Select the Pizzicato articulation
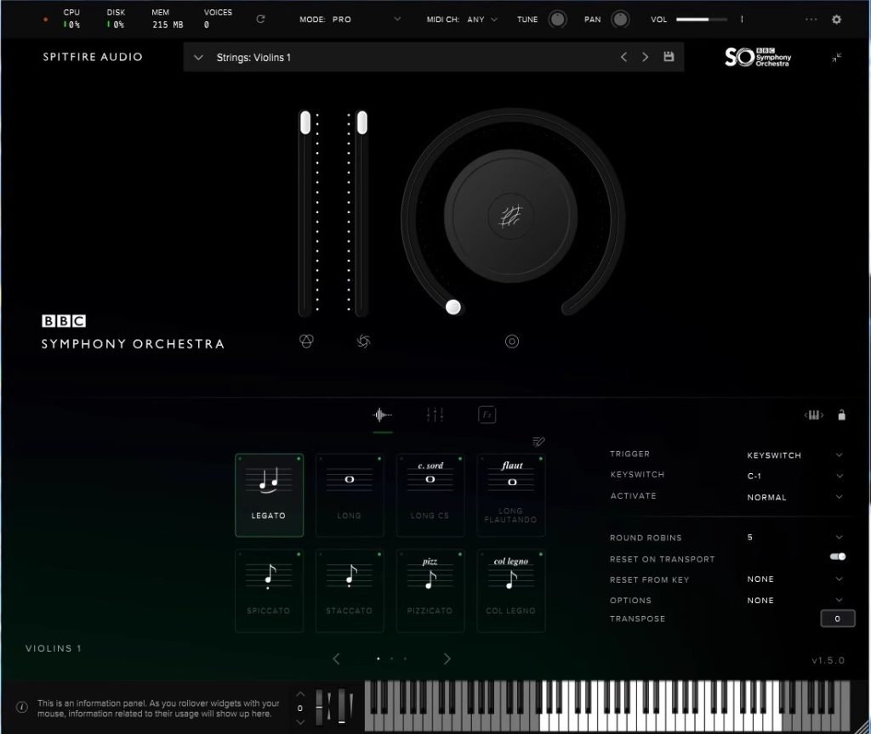 tap(430, 590)
